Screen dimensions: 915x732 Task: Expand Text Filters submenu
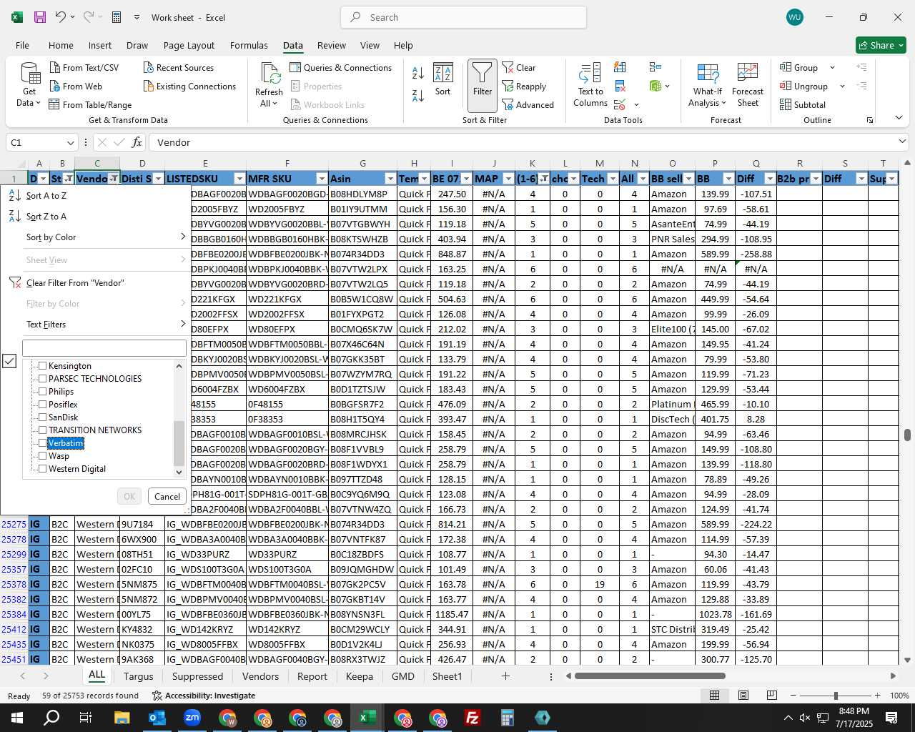point(183,325)
